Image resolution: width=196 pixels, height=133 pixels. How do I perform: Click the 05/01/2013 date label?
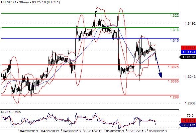[x=93, y=131]
